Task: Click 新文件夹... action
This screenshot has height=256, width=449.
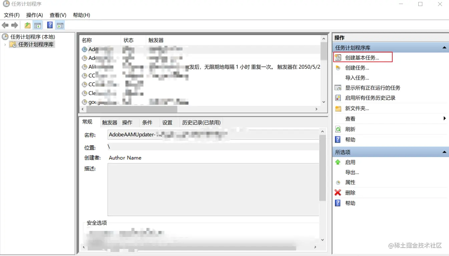Action: point(357,109)
